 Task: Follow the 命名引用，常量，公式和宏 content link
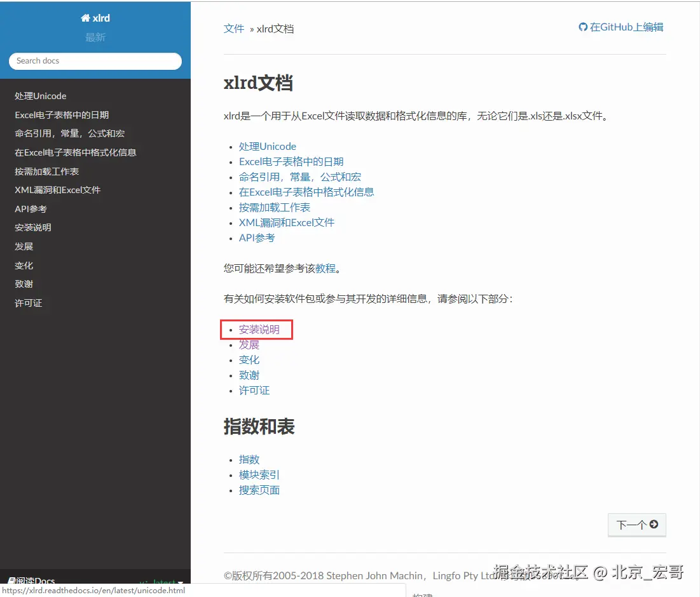[300, 177]
